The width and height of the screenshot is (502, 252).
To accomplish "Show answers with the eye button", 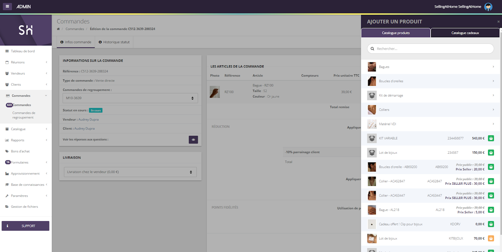I will coord(193,140).
